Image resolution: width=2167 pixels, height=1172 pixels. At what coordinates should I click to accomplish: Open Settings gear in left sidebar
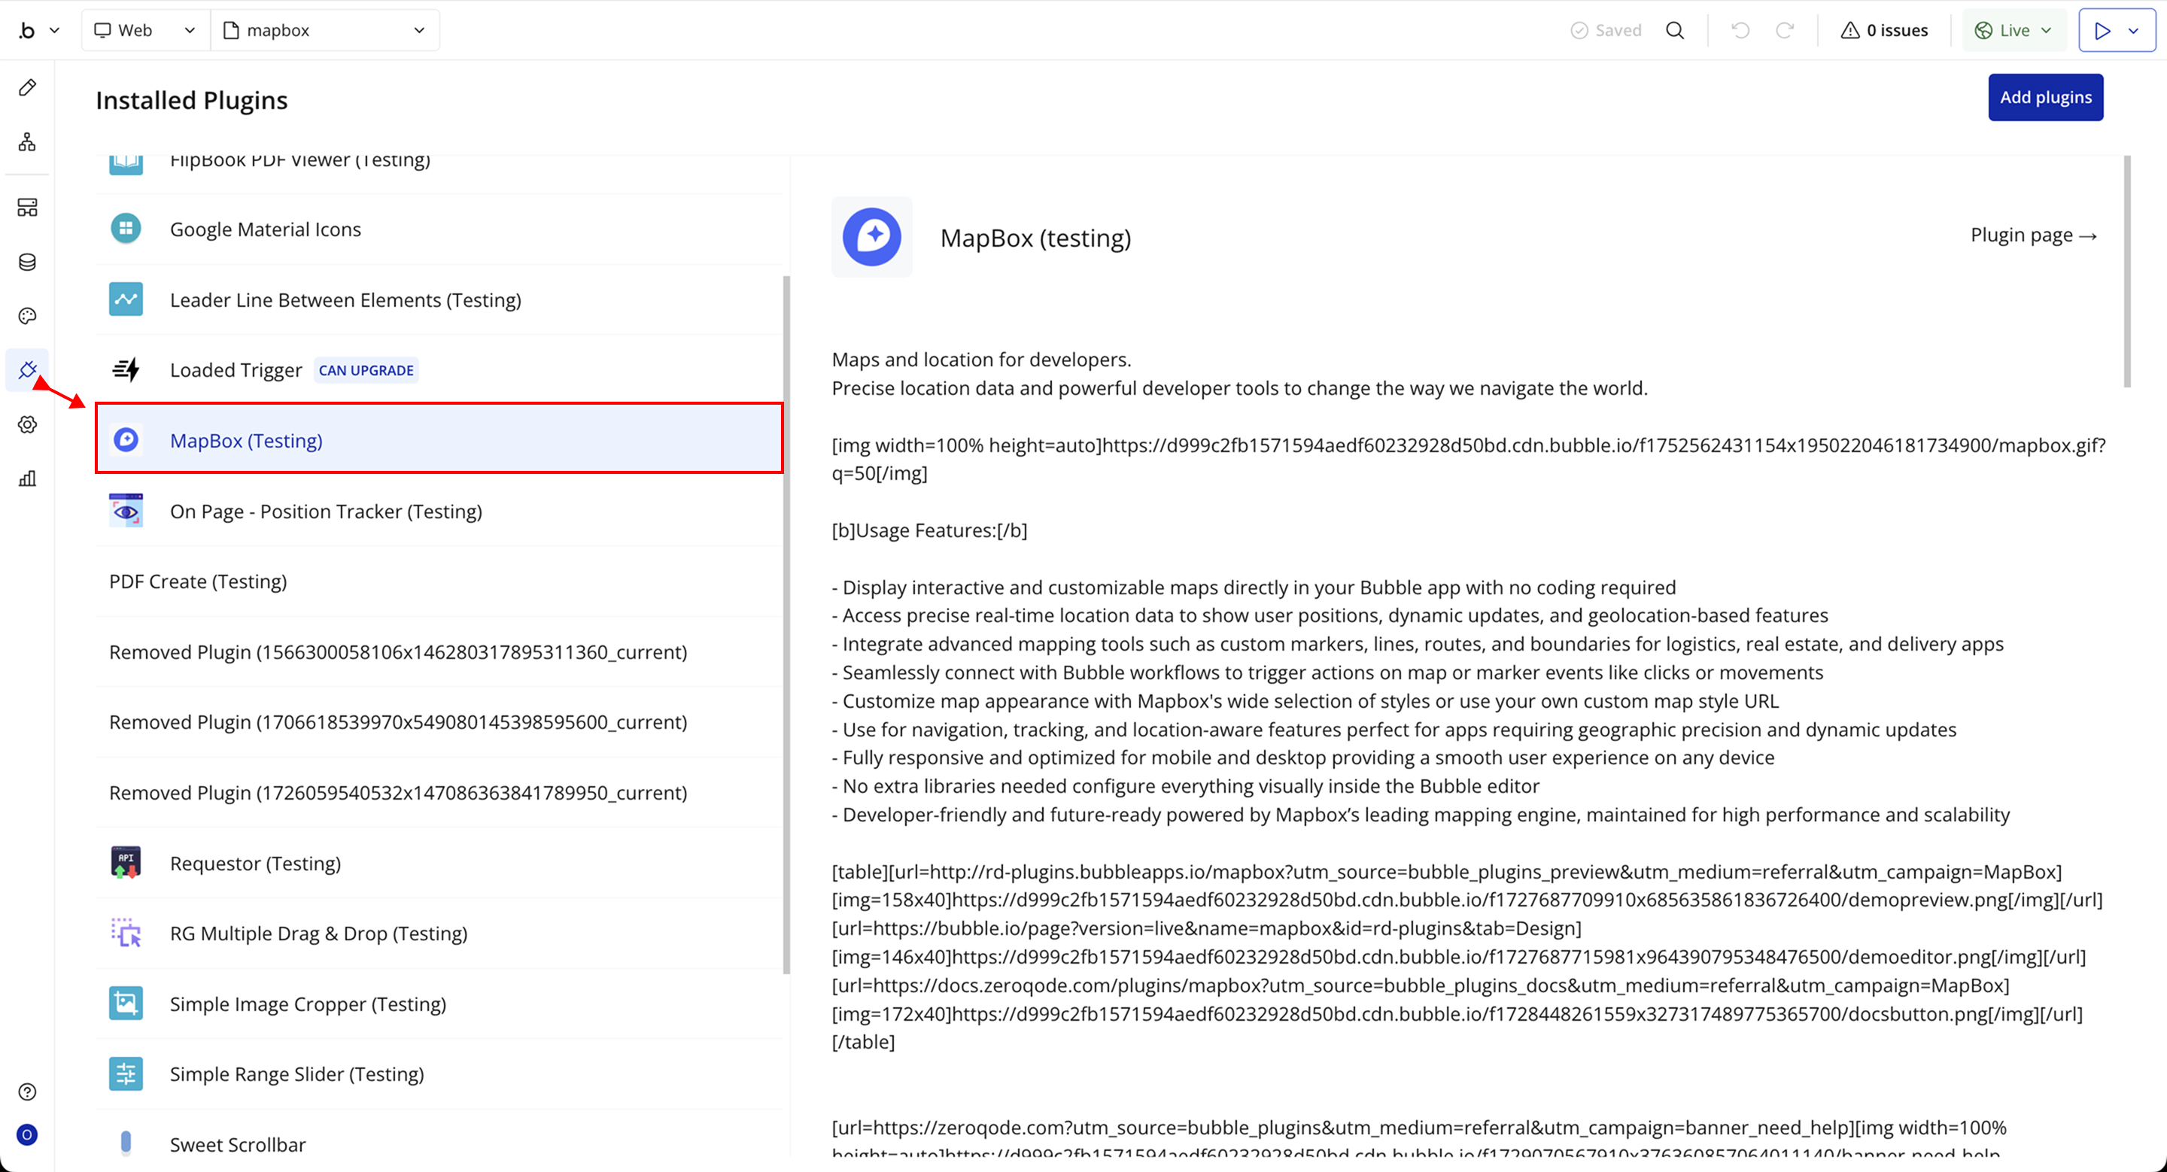pyautogui.click(x=27, y=424)
